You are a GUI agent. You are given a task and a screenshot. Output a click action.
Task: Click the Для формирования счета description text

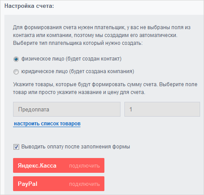(x=102, y=31)
